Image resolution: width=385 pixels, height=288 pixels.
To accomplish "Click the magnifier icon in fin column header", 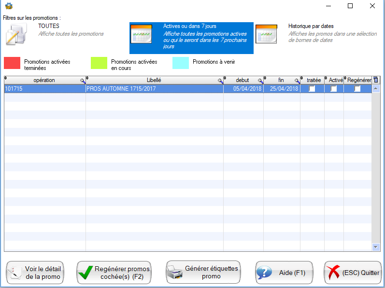I will pyautogui.click(x=297, y=81).
